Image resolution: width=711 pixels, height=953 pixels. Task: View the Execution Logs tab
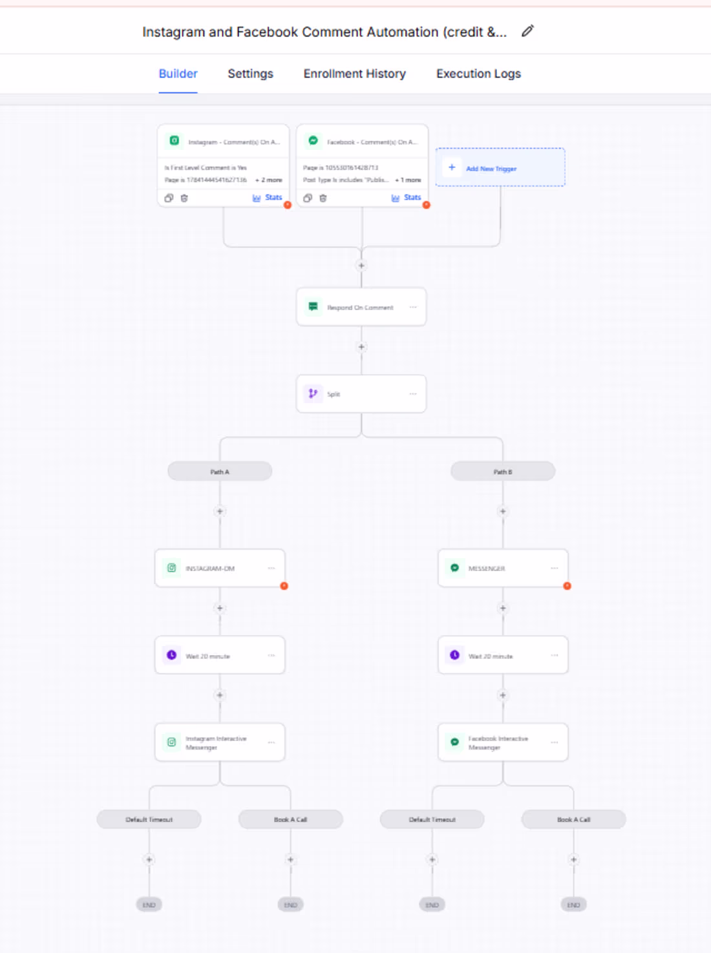click(x=478, y=74)
